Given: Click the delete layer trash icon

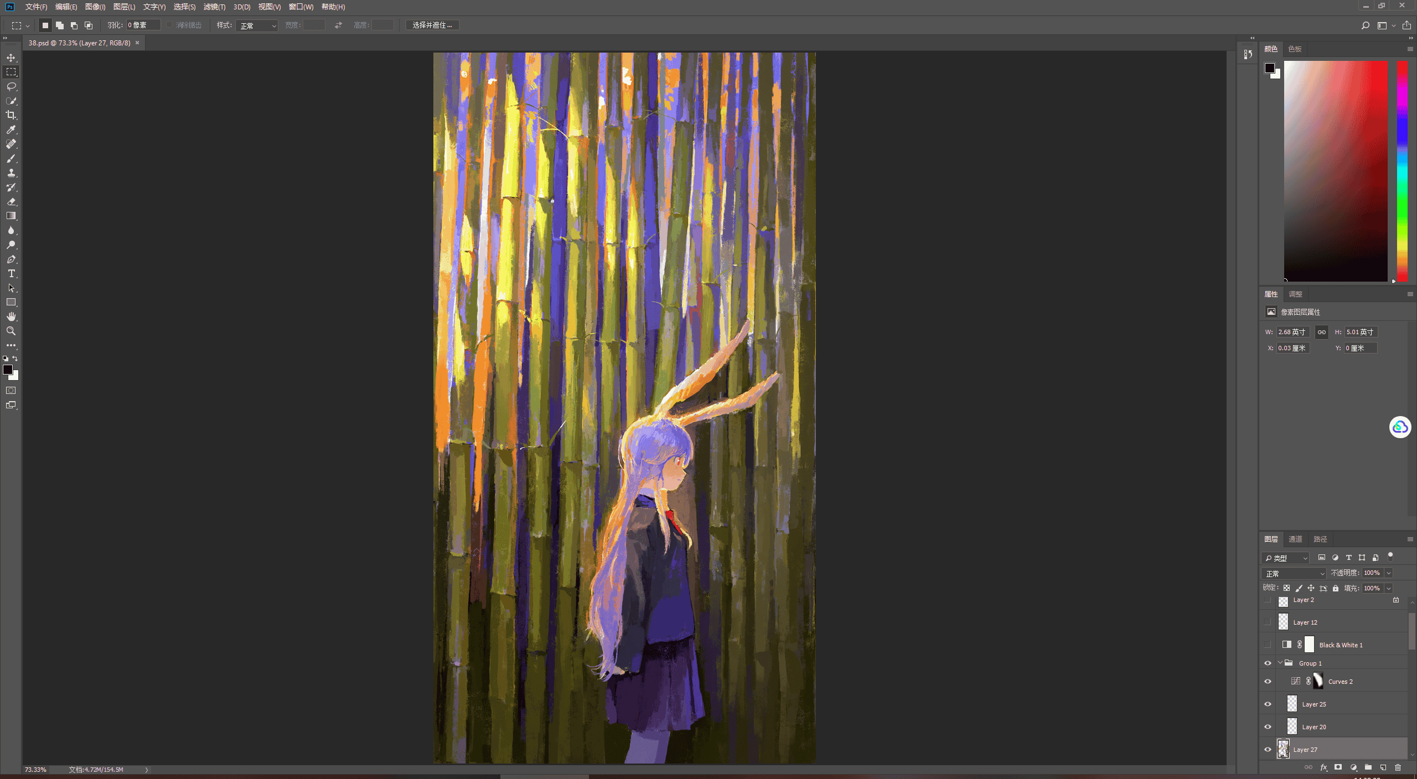Looking at the screenshot, I should click(x=1398, y=767).
